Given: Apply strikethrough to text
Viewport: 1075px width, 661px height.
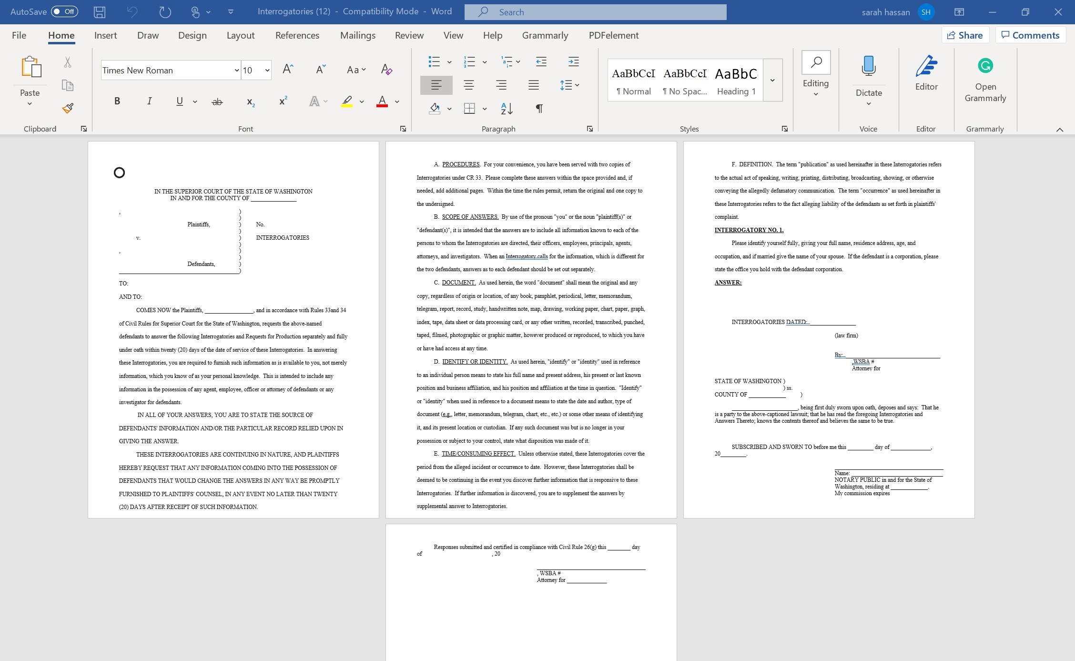Looking at the screenshot, I should (217, 101).
